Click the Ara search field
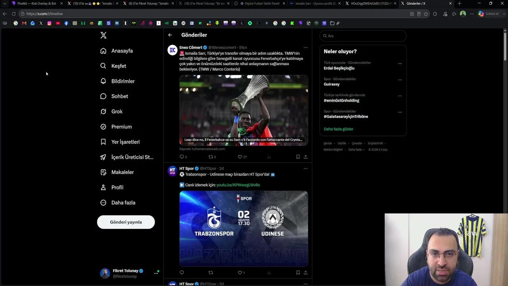Screen dimensions: 508x286 [x=363, y=36]
